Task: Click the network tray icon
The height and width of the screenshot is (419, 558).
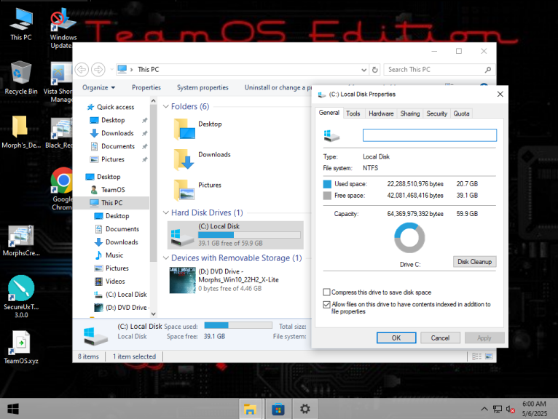Action: [x=497, y=410]
